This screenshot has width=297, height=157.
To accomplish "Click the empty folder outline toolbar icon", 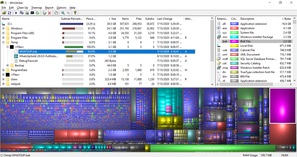I will coord(56,13).
